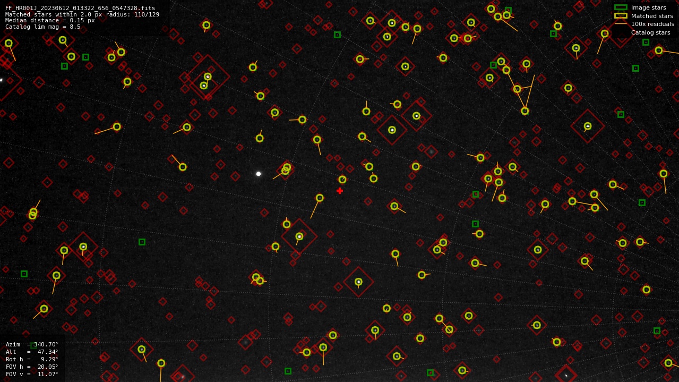Select the FITS file name text
This screenshot has height=382, width=679.
[x=80, y=8]
